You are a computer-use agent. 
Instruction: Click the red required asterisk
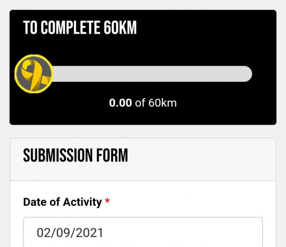tap(107, 201)
